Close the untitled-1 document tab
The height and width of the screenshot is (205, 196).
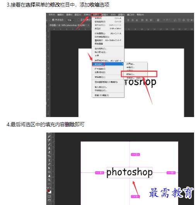(89, 25)
